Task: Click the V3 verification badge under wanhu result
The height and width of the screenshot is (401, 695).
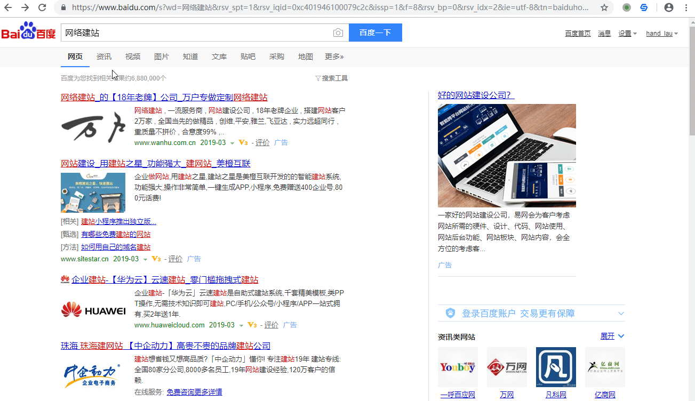Action: click(243, 142)
